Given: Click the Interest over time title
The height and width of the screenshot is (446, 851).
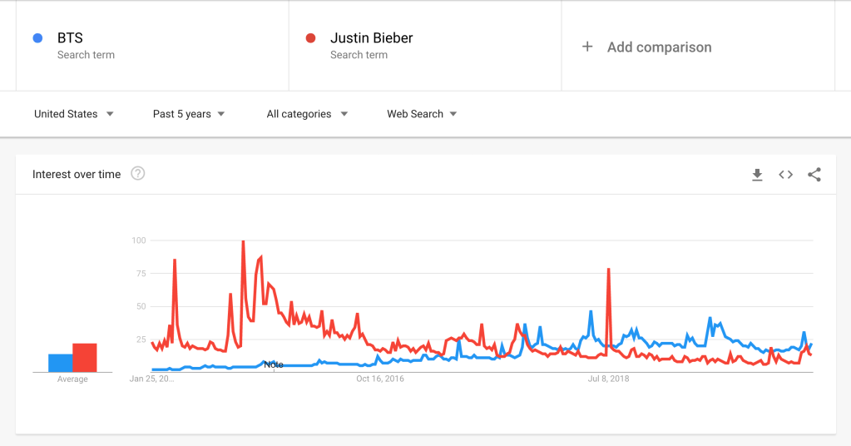Looking at the screenshot, I should coord(77,175).
